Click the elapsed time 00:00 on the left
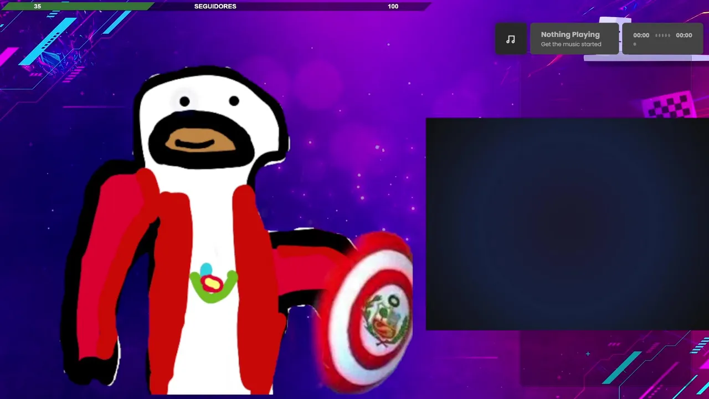This screenshot has width=709, height=399. pos(641,35)
